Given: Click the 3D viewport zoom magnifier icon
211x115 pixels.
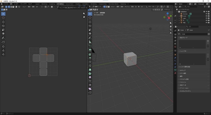Looking at the screenshot, I should pyautogui.click(x=171, y=23).
